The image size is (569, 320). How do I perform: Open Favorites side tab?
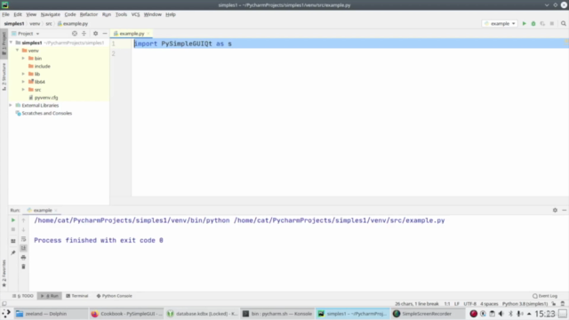[x=4, y=273]
